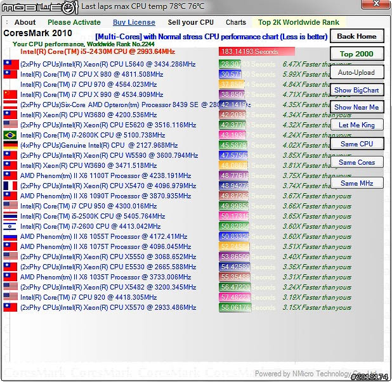Click the Germany flag beside Genuine Intel CPU
Viewport: 392px width, 382px height.
pyautogui.click(x=11, y=145)
